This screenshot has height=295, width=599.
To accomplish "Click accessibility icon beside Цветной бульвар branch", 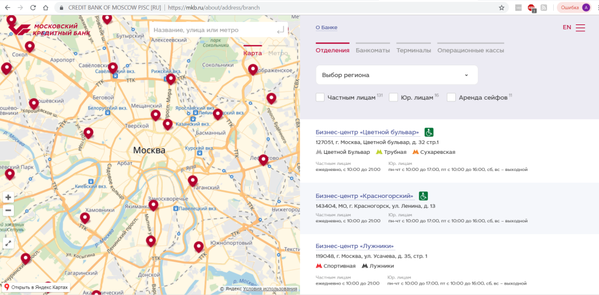I will coord(429,132).
